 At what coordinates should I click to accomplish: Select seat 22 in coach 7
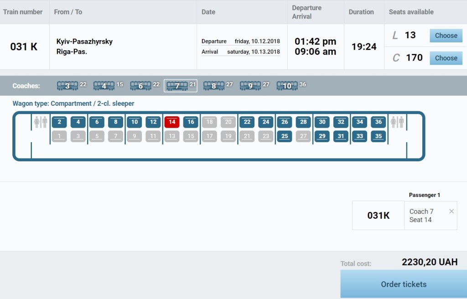click(247, 122)
